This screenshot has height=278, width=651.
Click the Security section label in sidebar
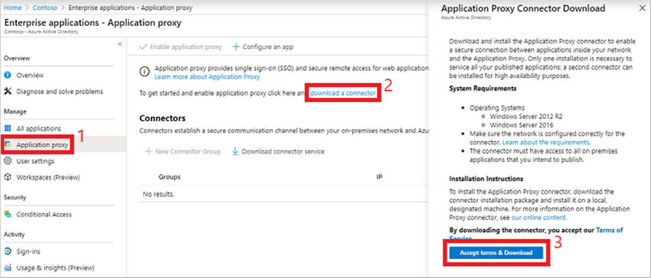tap(15, 198)
